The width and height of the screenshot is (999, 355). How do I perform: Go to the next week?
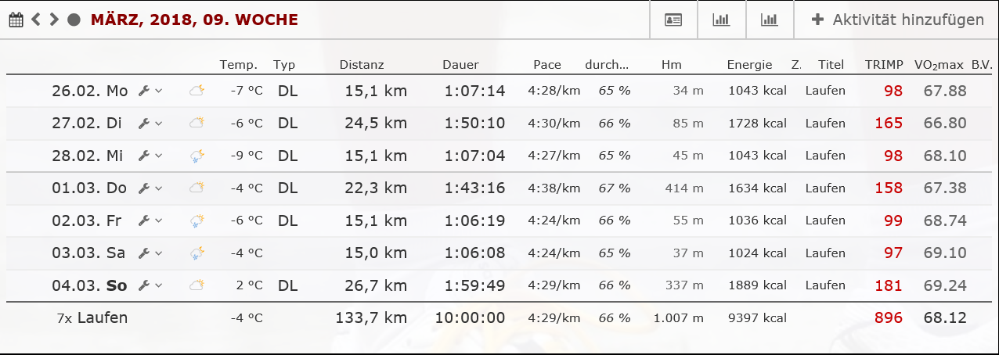click(x=54, y=20)
